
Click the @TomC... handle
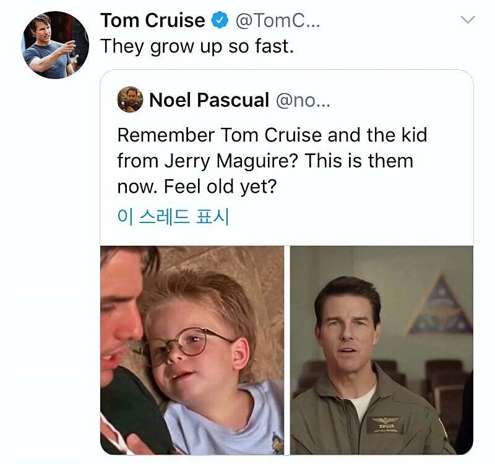278,21
